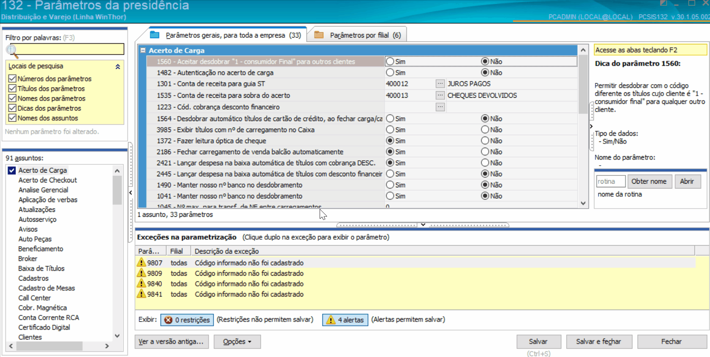Click Obter nome button
The width and height of the screenshot is (710, 357).
650,182
